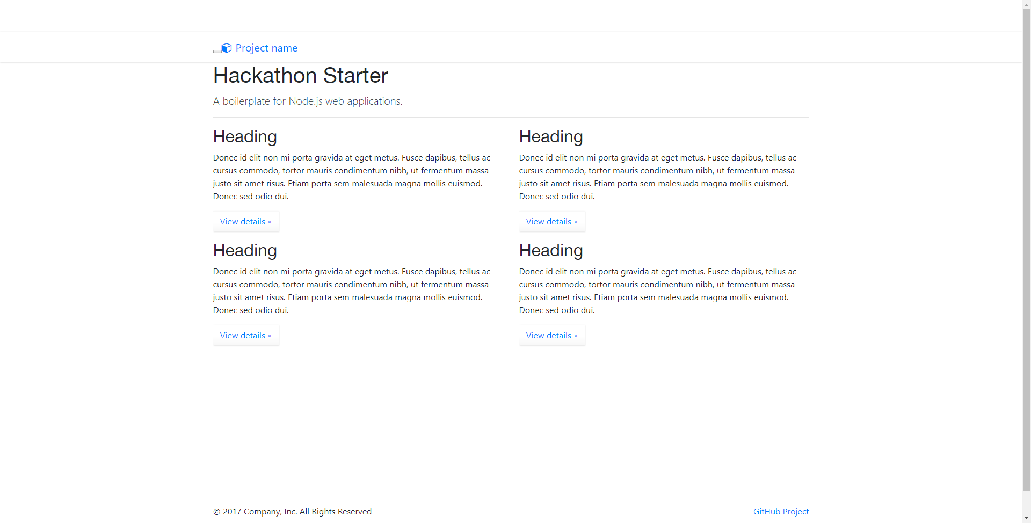Click the » chevron on the bottom-right View details button

[575, 335]
